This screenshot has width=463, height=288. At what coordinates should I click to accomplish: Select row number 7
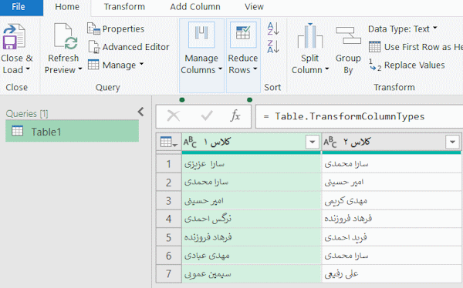pyautogui.click(x=168, y=274)
